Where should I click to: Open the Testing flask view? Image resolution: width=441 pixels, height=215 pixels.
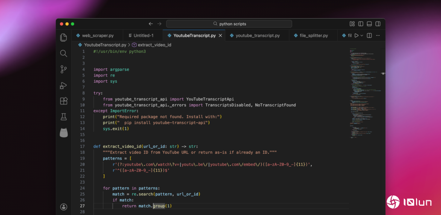[x=63, y=117]
